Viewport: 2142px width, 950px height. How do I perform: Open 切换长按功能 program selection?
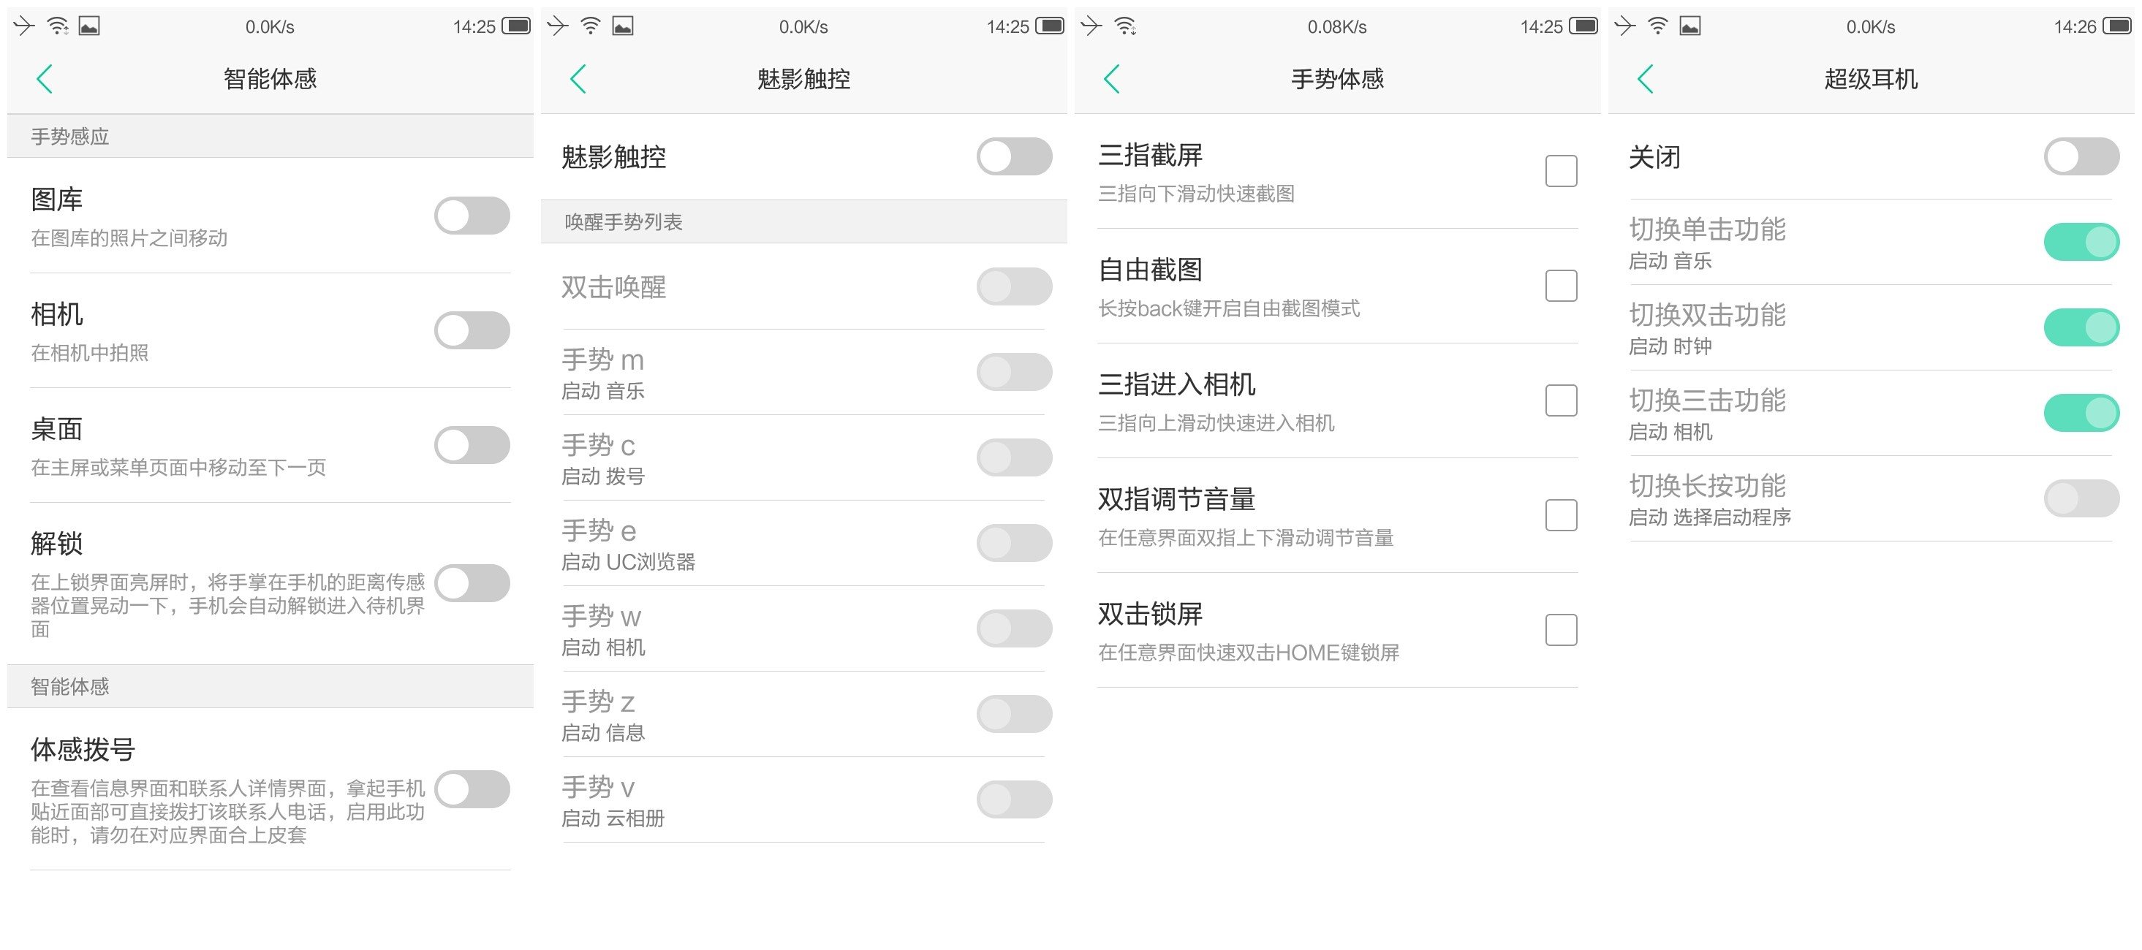(1787, 498)
